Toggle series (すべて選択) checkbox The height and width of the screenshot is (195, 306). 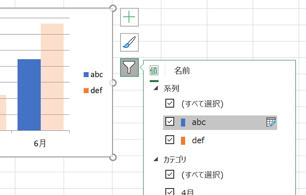pos(170,103)
